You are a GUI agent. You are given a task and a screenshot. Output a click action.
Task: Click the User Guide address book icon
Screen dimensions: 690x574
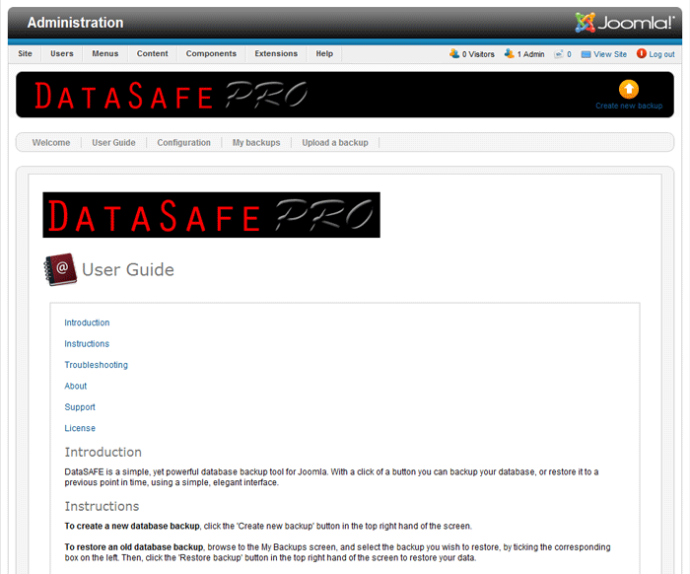pos(60,269)
